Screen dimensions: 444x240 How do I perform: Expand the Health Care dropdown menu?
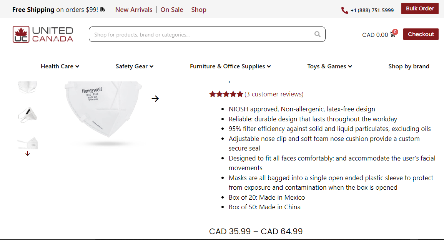click(x=60, y=66)
